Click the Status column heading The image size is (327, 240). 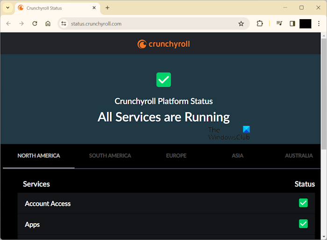[305, 184]
